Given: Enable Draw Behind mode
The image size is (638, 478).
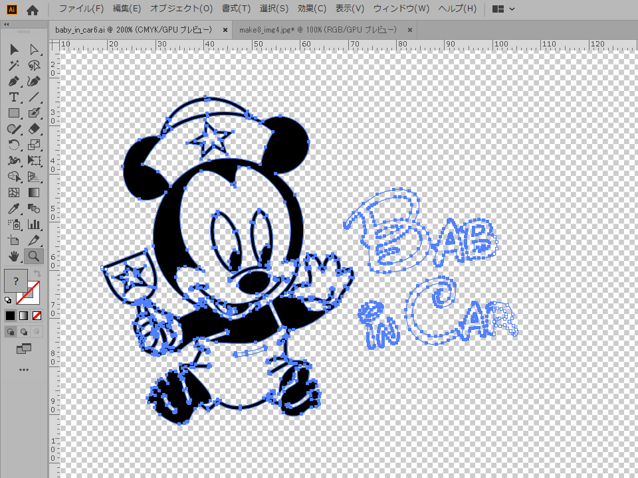Looking at the screenshot, I should pyautogui.click(x=24, y=332).
